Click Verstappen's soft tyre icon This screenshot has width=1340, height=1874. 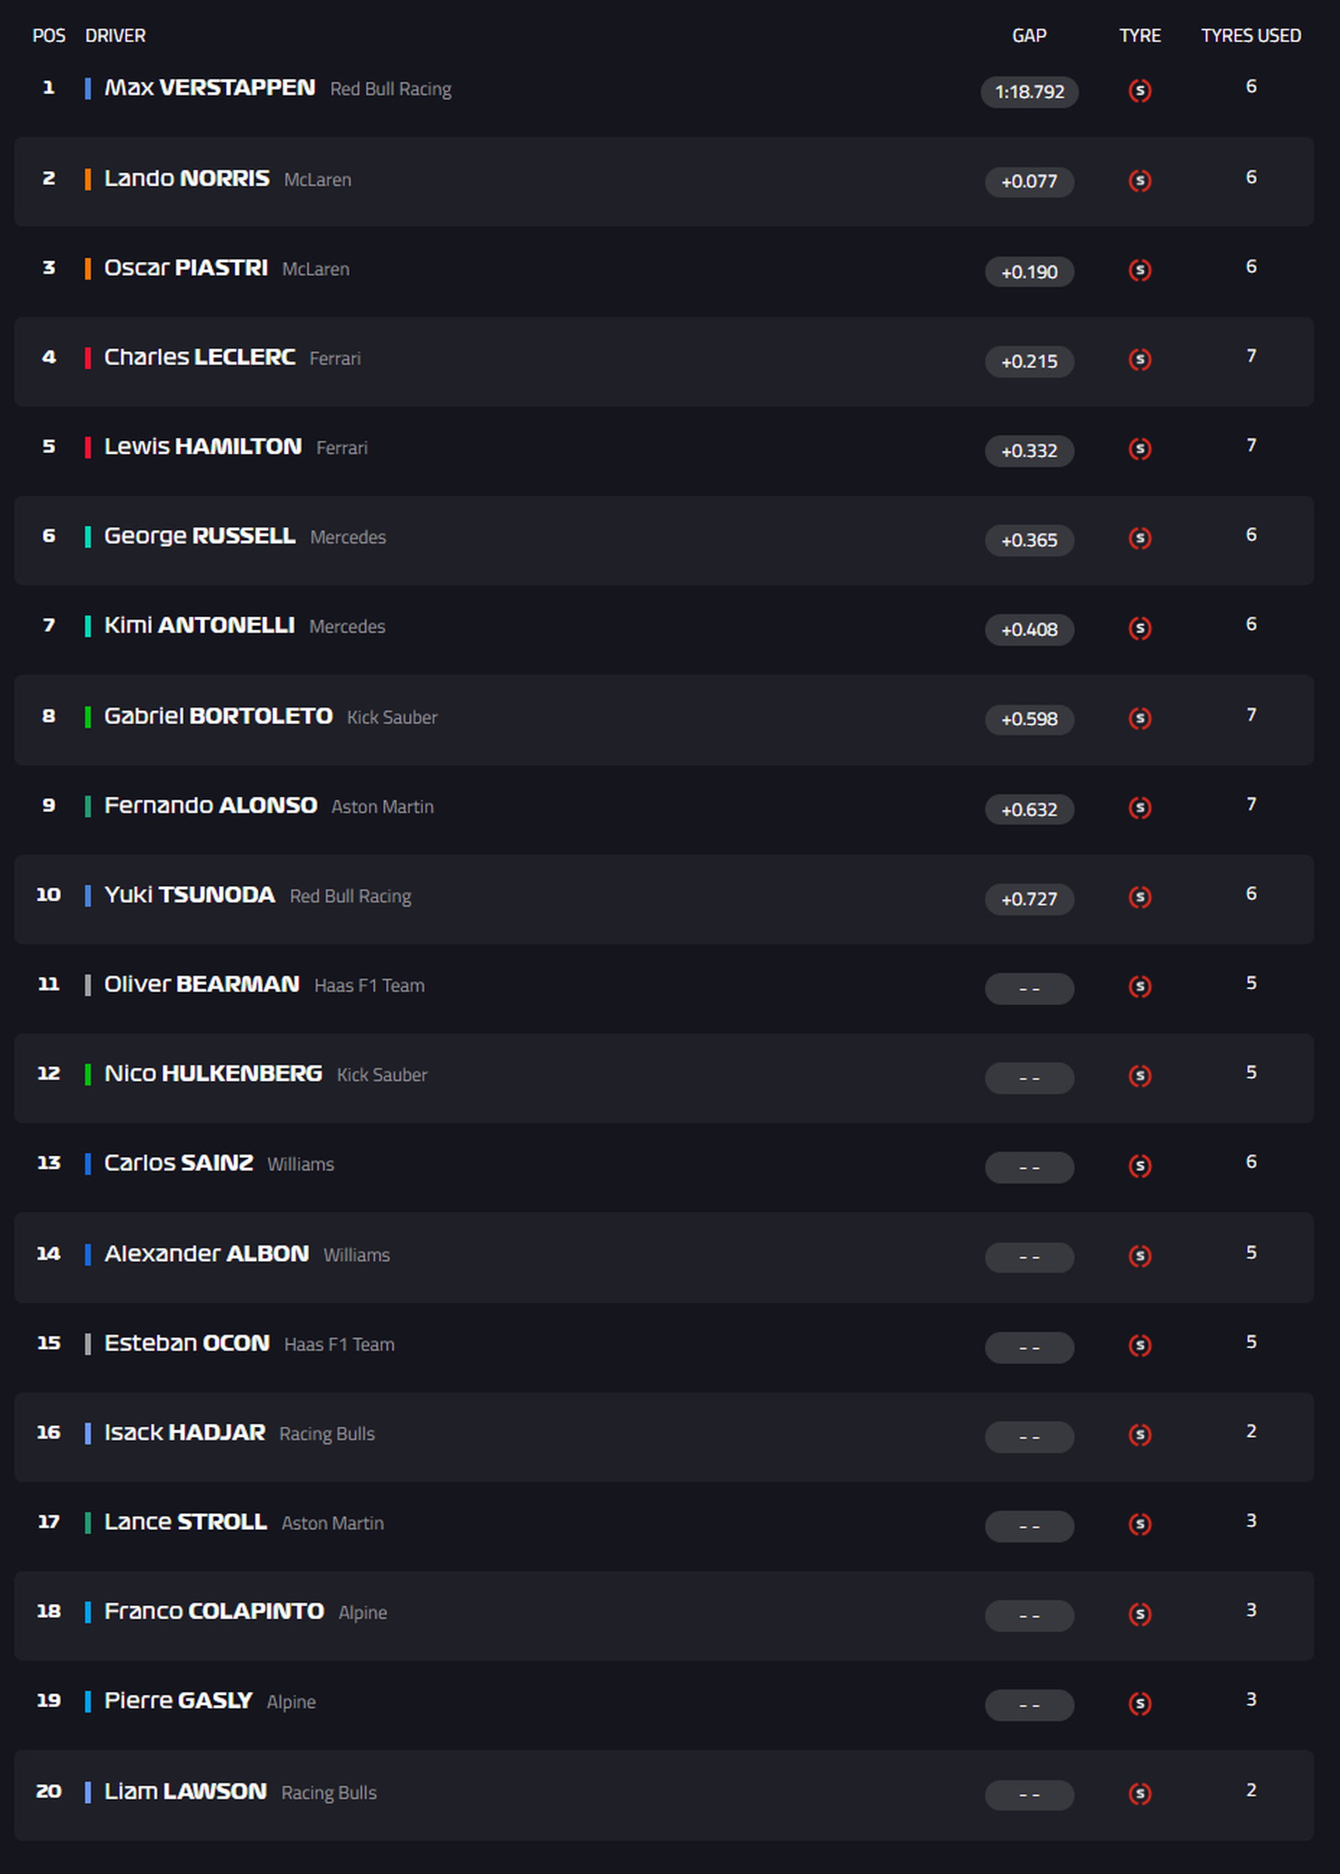click(x=1139, y=90)
